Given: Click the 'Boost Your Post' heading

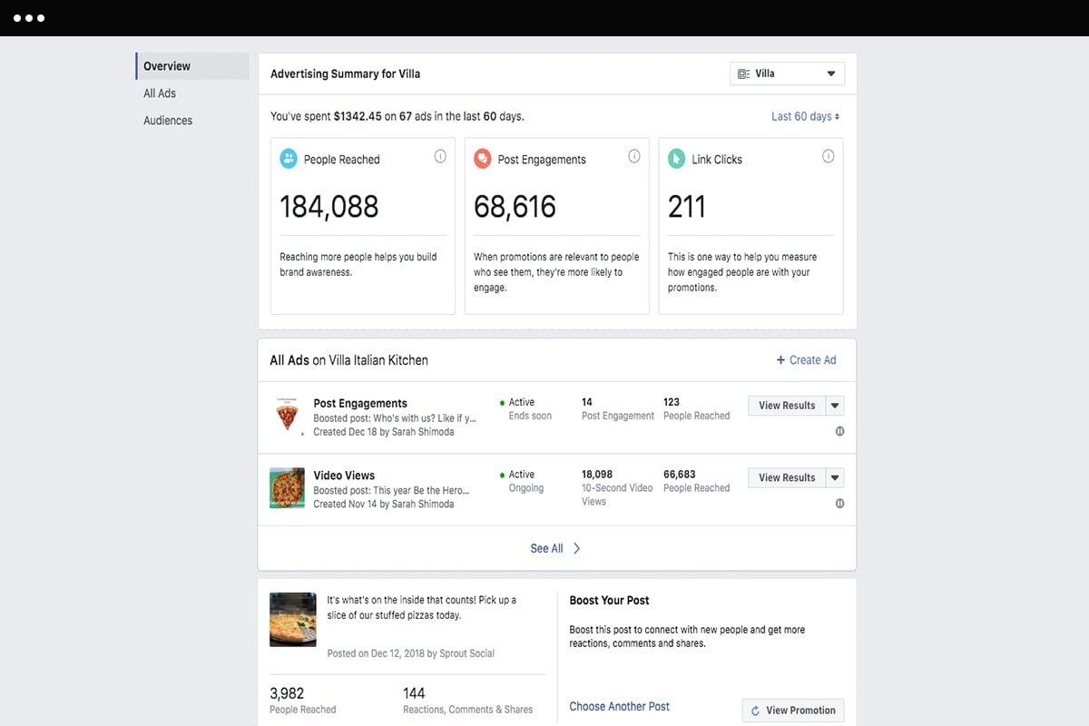Looking at the screenshot, I should [x=609, y=600].
